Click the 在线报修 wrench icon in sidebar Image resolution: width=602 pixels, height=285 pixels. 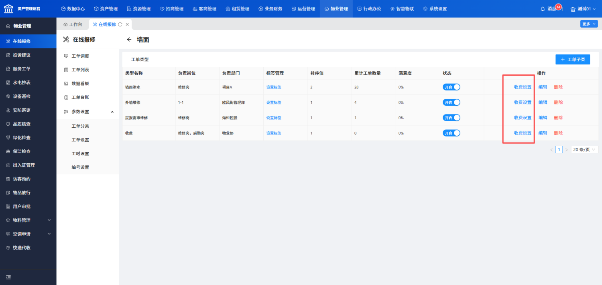pos(8,41)
